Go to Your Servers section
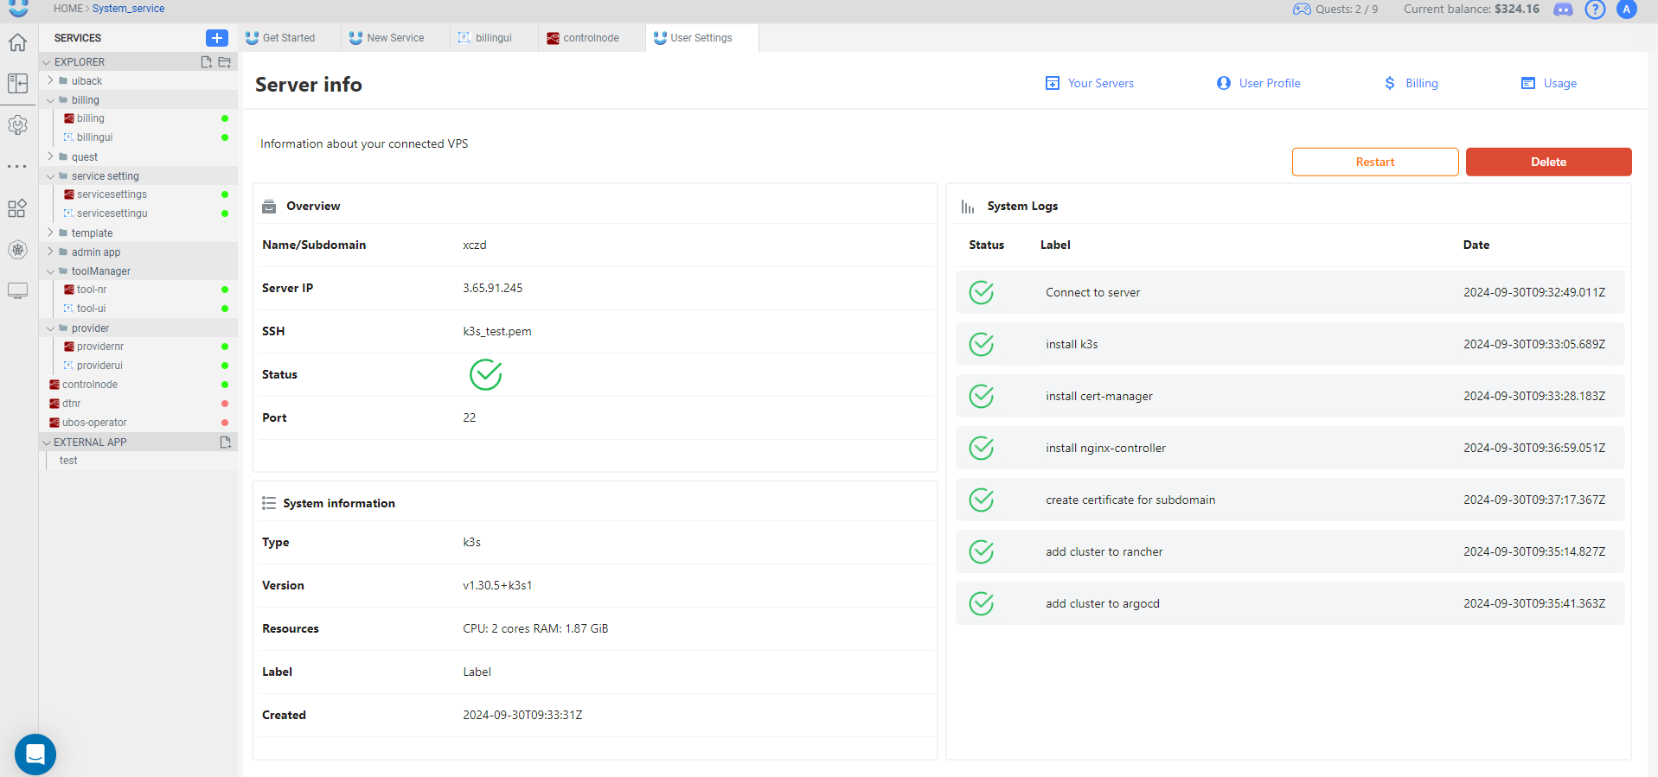This screenshot has height=777, width=1658. [1090, 83]
